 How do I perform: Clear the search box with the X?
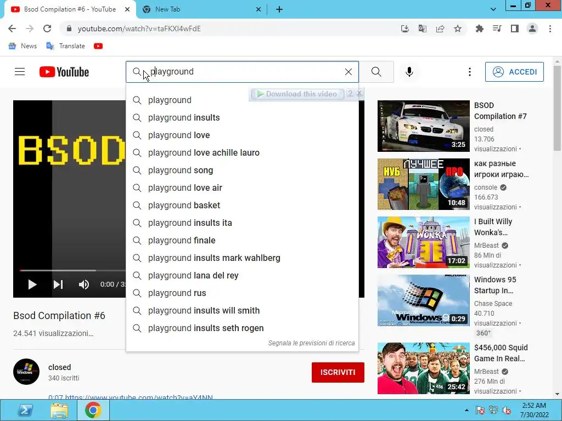click(349, 72)
